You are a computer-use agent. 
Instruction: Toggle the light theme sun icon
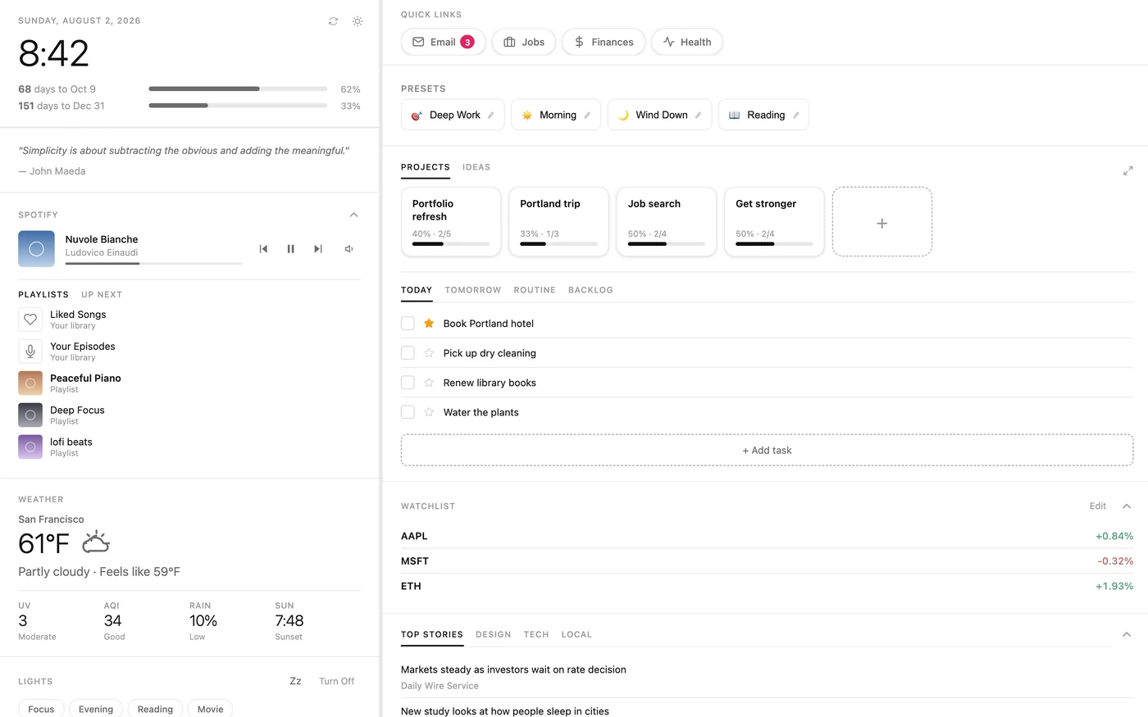coord(358,21)
